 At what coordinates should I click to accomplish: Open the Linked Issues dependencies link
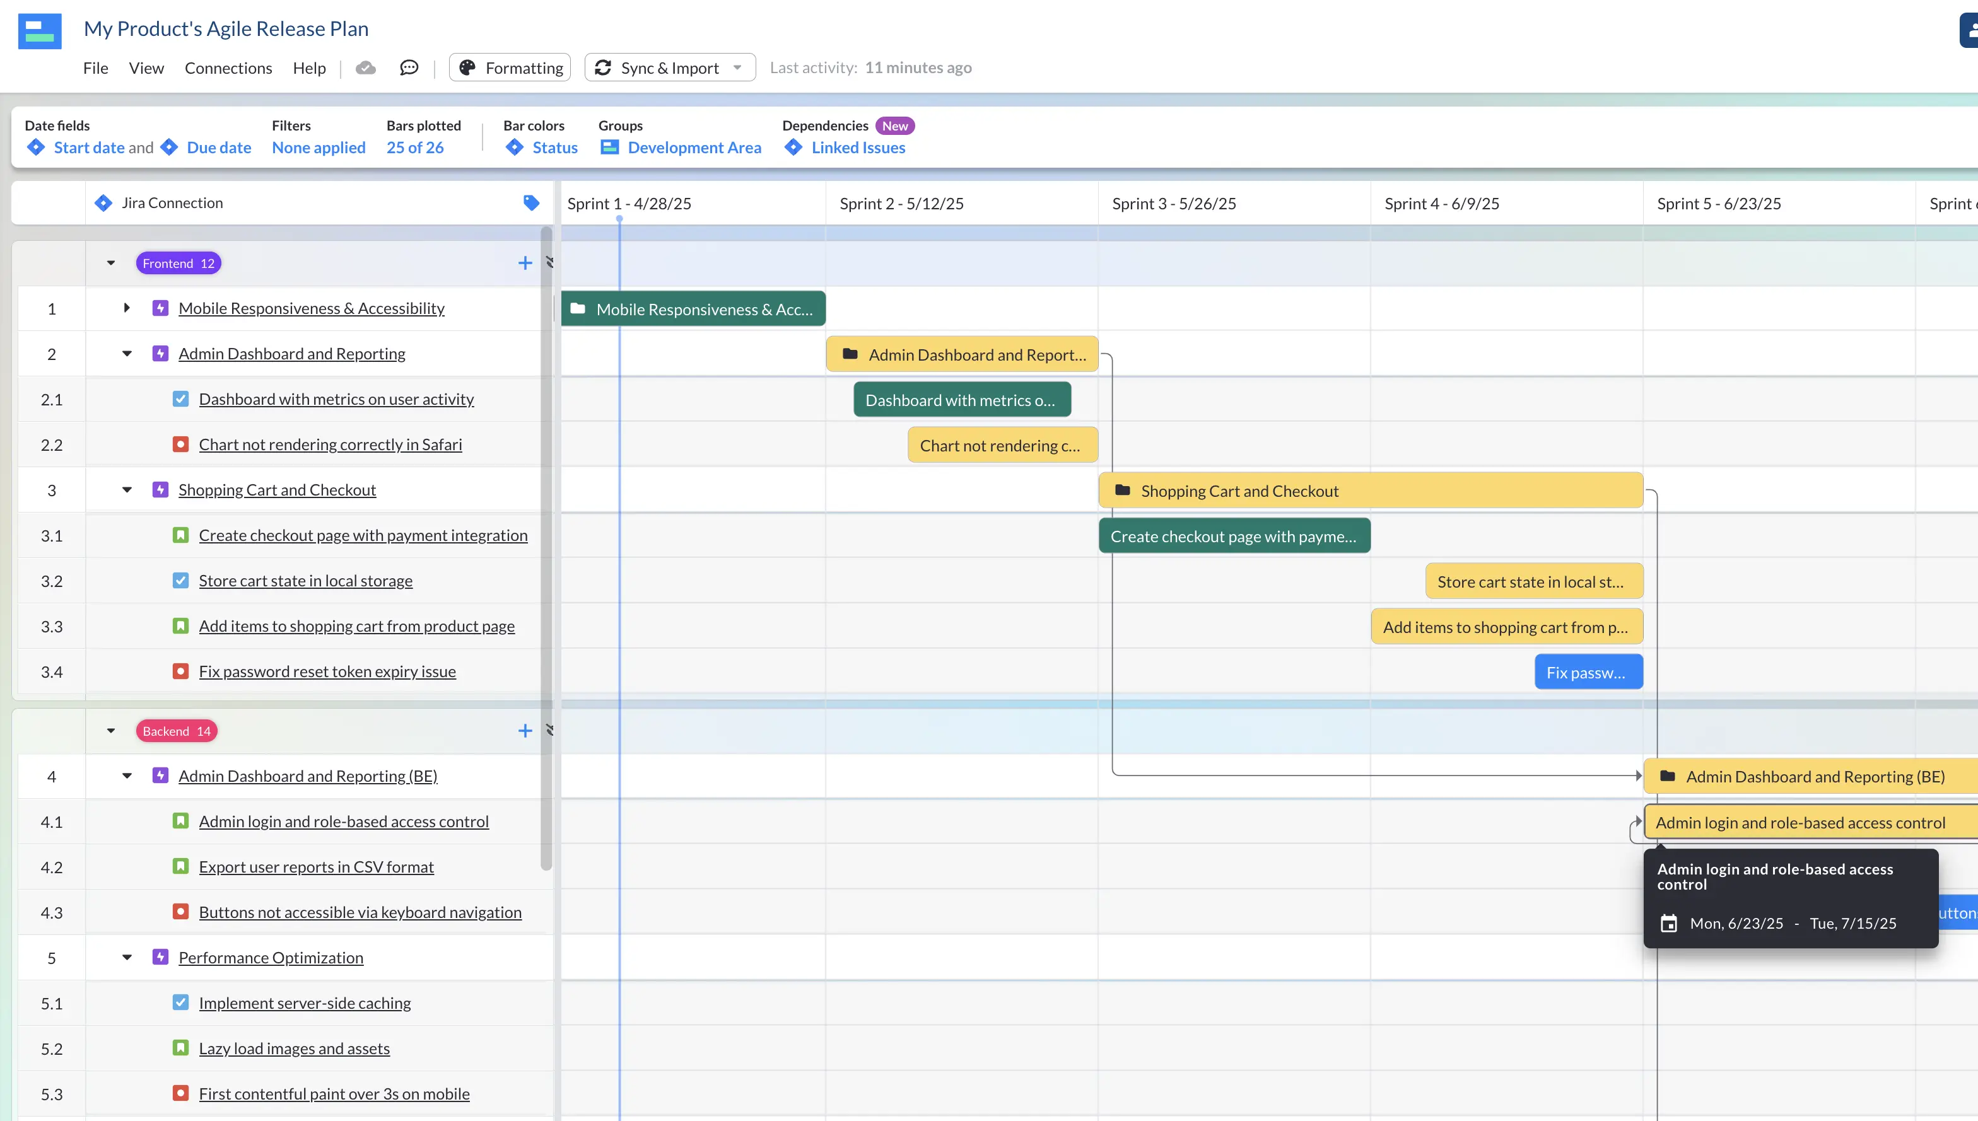click(x=858, y=147)
